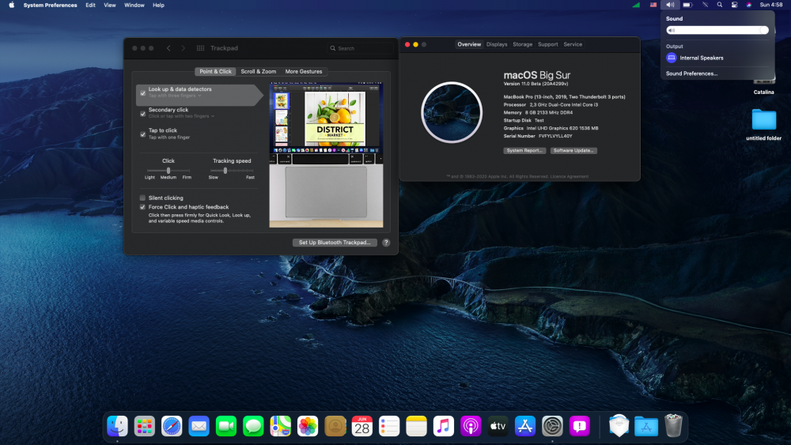Click the Tracking speed slider
Screen dimensions: 791x445
tap(232, 171)
